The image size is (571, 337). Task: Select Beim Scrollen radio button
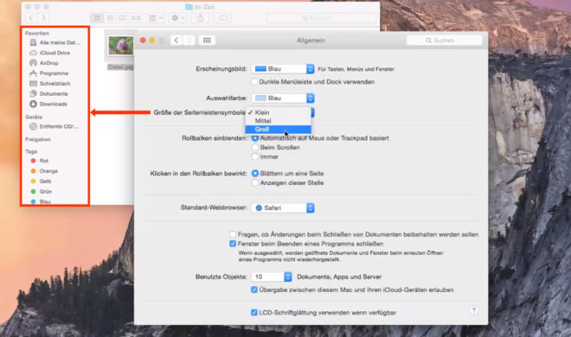point(255,147)
